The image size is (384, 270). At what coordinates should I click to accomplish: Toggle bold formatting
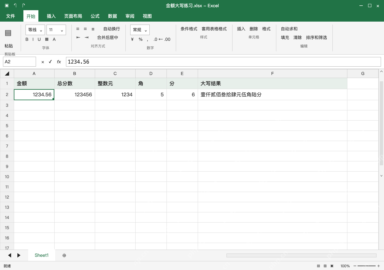tap(27, 39)
